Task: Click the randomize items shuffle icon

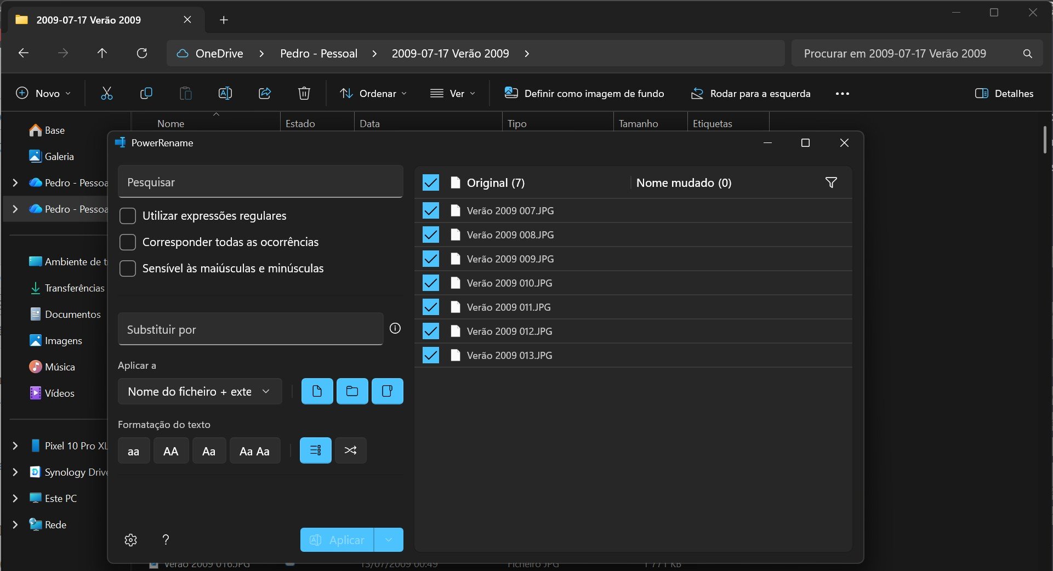Action: point(350,450)
